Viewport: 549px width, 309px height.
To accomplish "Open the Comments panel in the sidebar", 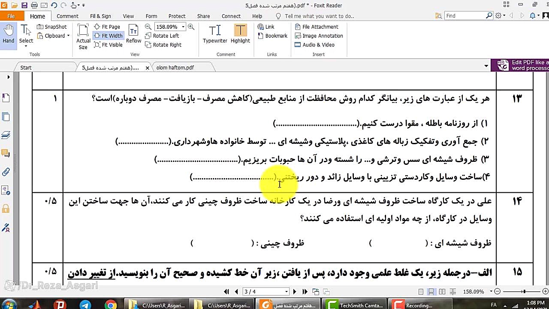I will pyautogui.click(x=6, y=154).
